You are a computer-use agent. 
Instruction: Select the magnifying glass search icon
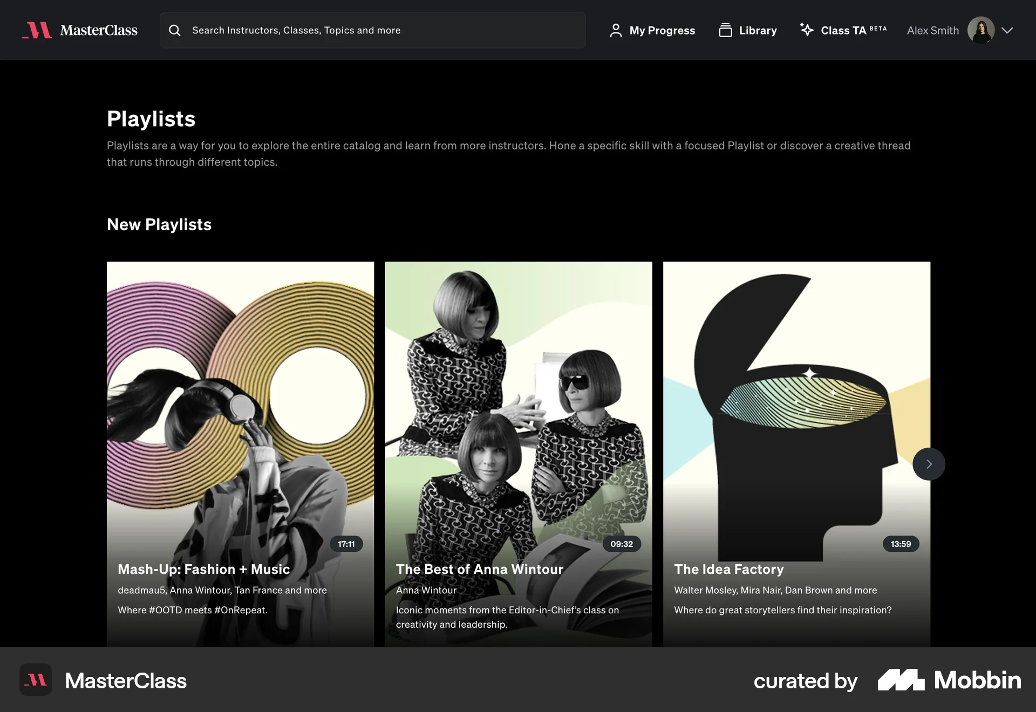pos(175,31)
